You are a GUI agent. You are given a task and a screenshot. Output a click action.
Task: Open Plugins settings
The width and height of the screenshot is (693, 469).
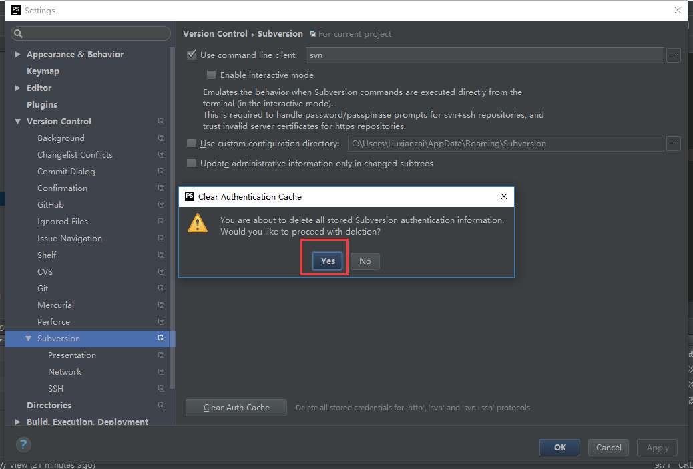click(42, 104)
